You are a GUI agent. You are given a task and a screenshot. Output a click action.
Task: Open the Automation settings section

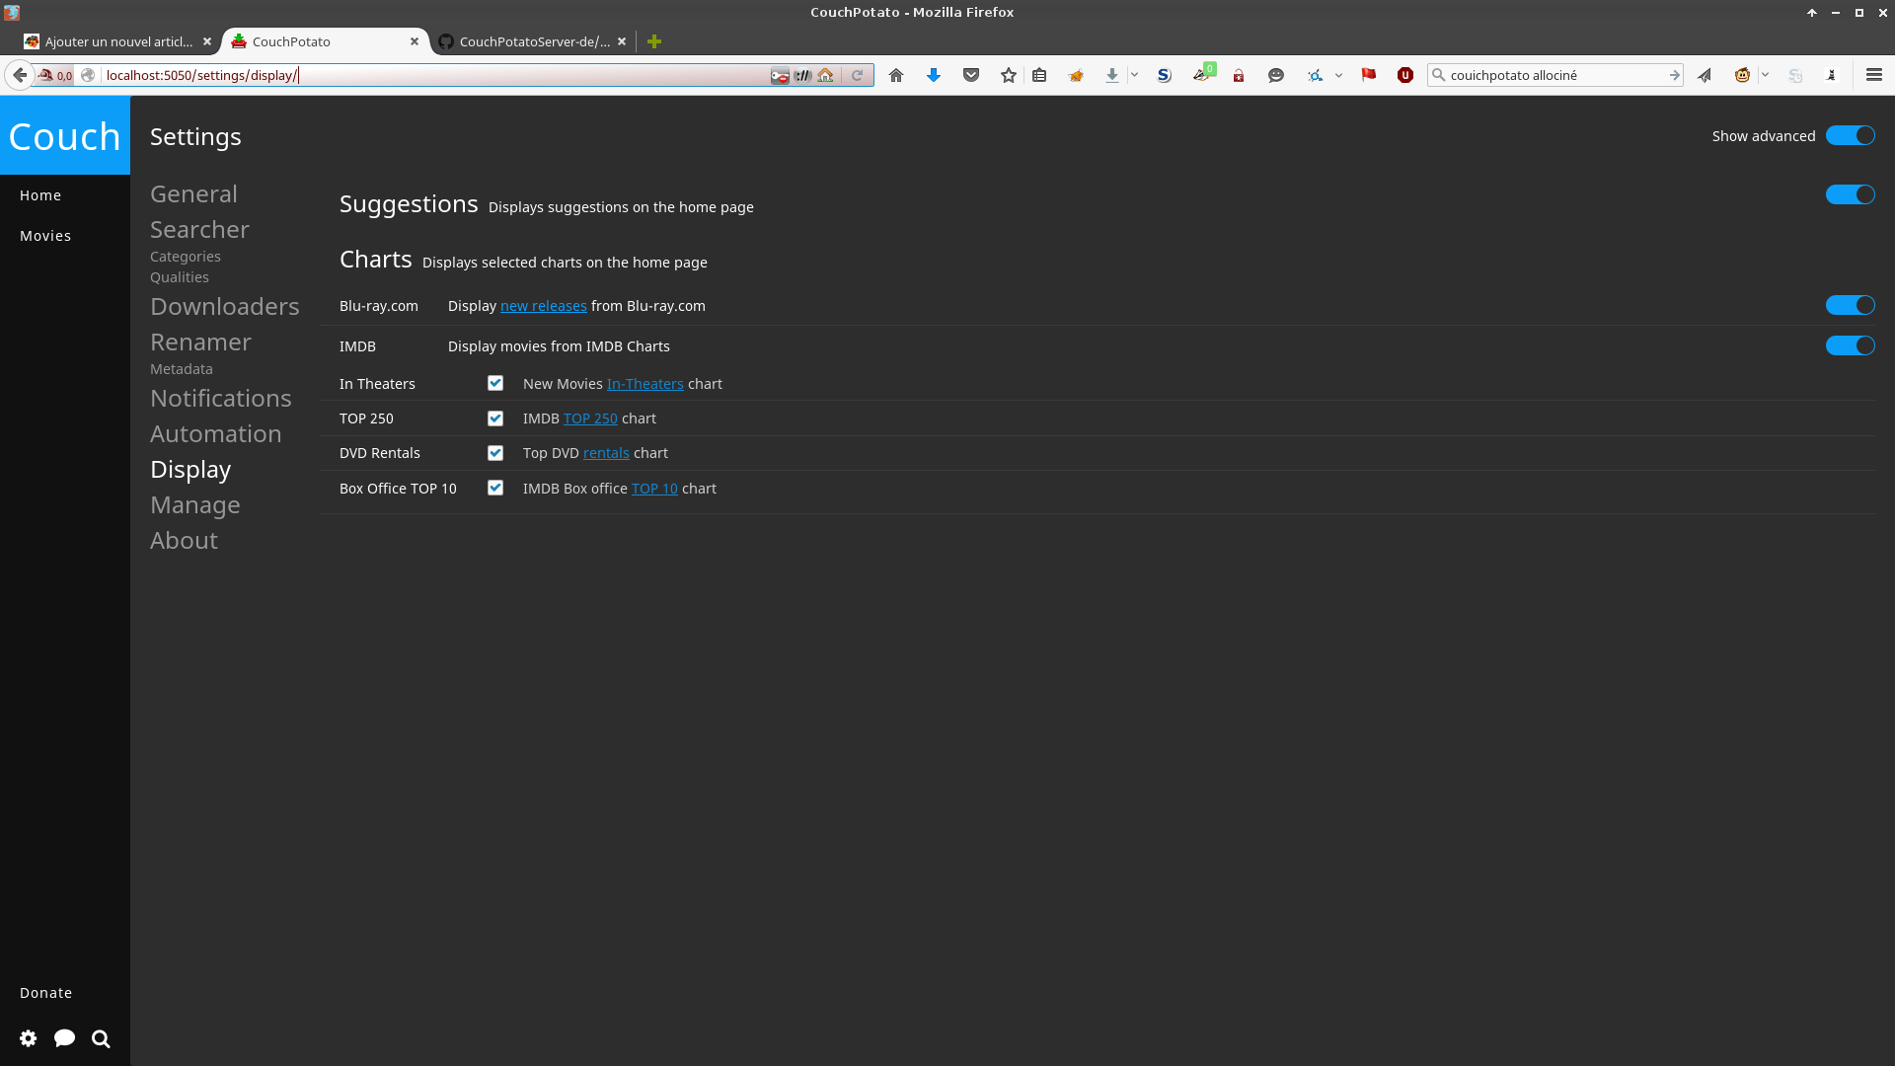tap(216, 434)
